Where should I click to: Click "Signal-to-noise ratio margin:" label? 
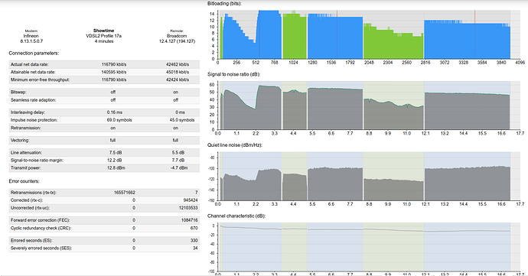click(x=37, y=161)
